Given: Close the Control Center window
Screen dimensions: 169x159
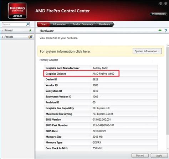Looking at the screenshot, I should coord(166,4).
